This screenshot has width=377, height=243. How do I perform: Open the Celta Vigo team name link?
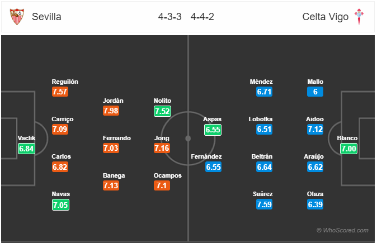pos(326,17)
